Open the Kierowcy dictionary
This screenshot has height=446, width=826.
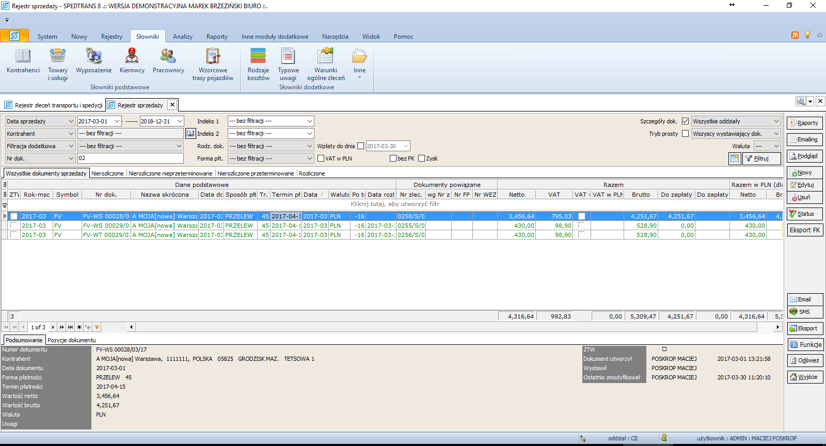point(132,61)
